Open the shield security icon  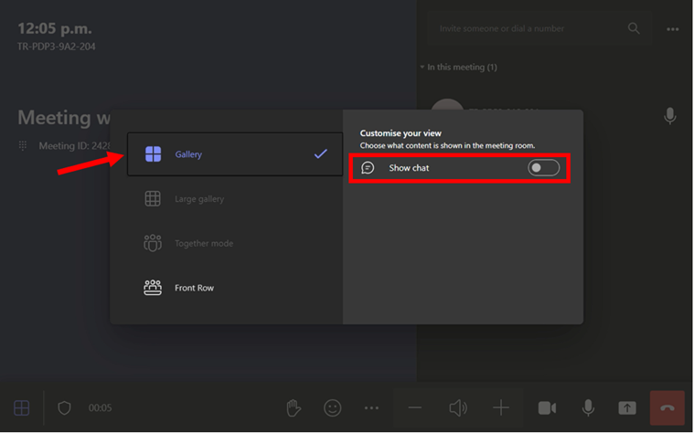pos(64,407)
